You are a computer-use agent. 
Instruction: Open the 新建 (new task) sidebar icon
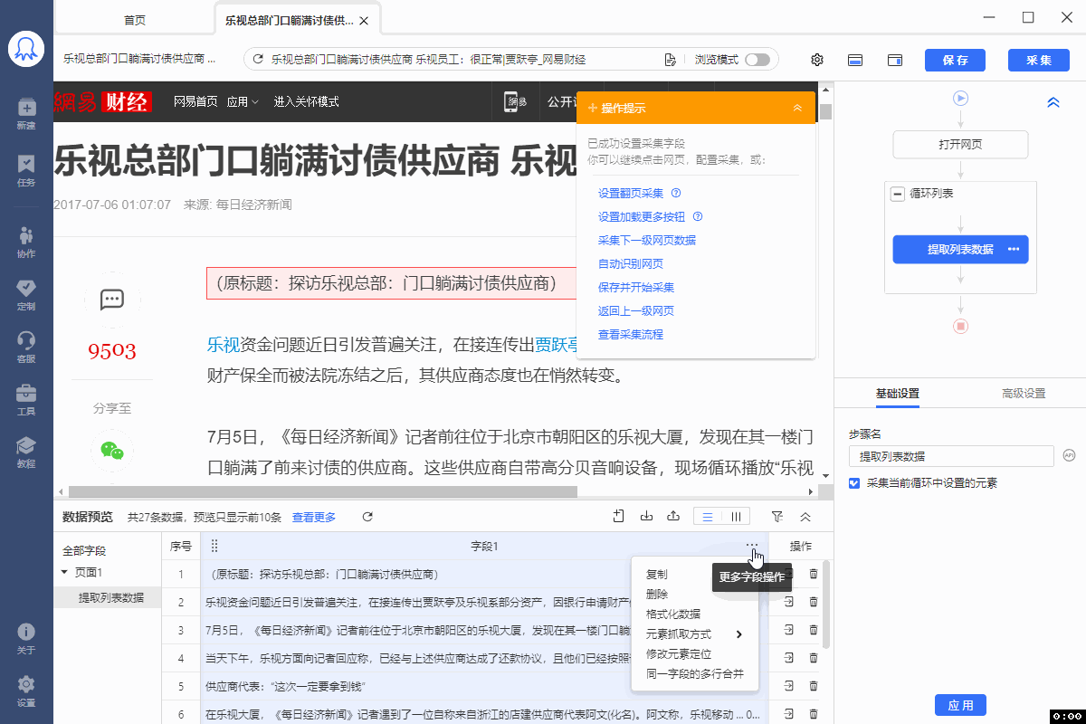coord(26,112)
